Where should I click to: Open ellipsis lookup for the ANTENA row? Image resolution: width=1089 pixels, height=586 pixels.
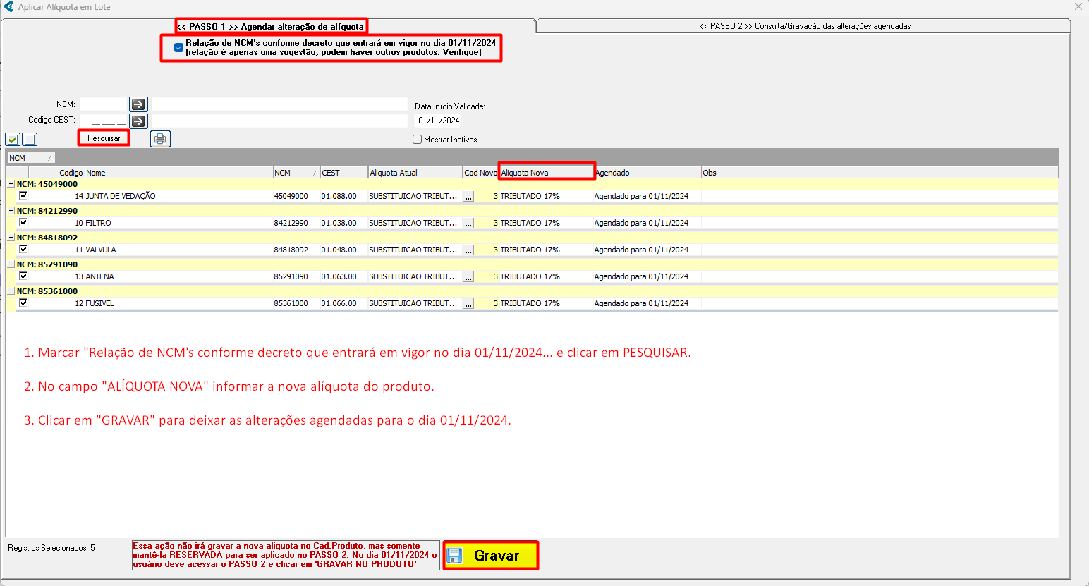tap(469, 277)
